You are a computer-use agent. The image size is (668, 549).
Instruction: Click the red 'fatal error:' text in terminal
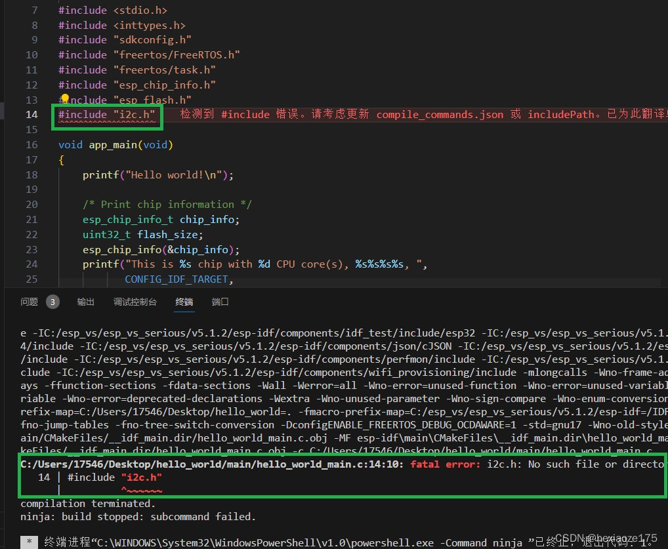pos(446,464)
